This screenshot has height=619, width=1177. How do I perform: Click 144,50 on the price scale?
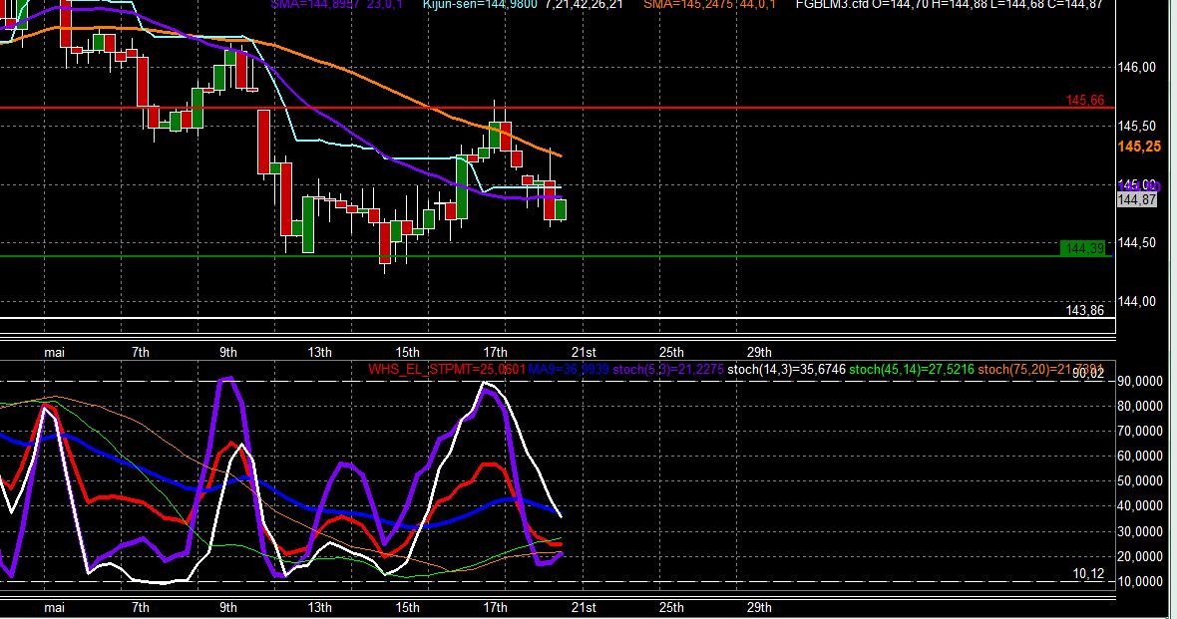click(x=1136, y=243)
